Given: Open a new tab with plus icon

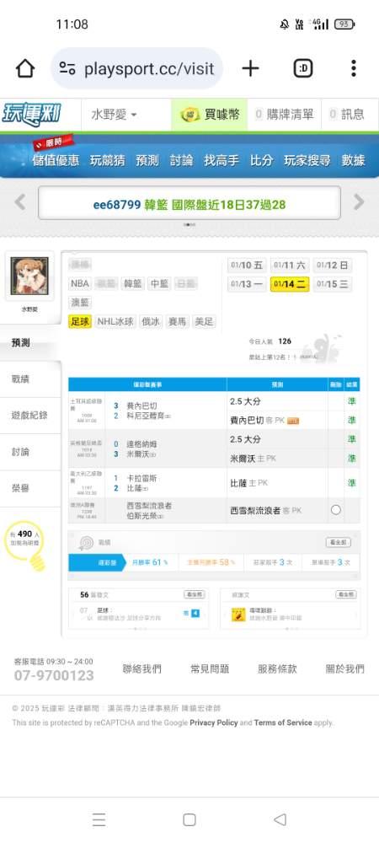Looking at the screenshot, I should pyautogui.click(x=250, y=68).
